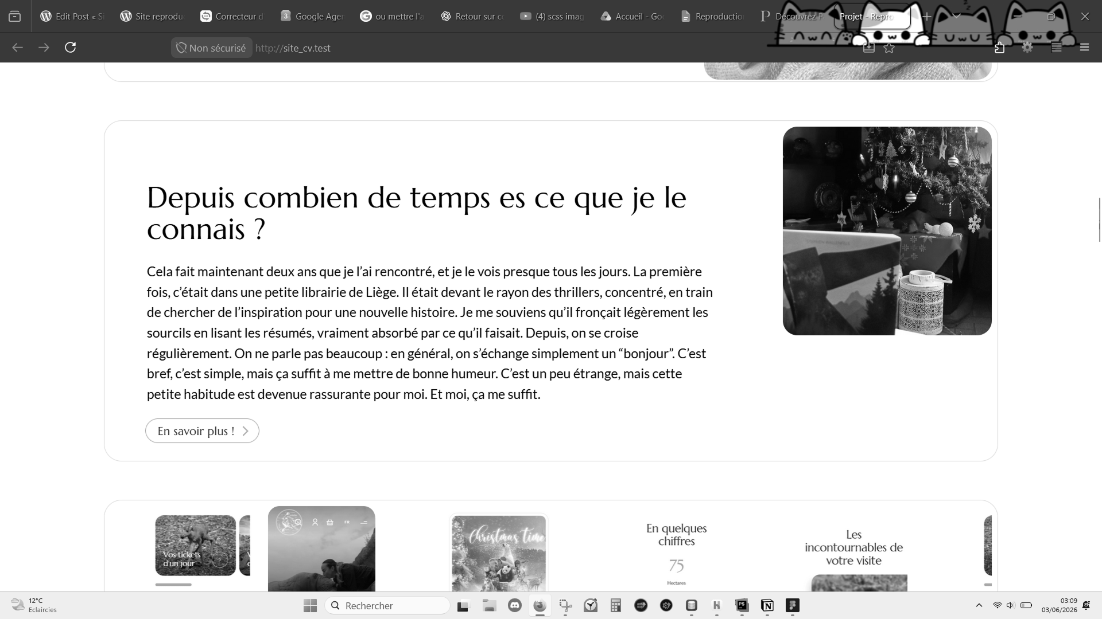Click the 'Vos tickets d'un jour' card
The height and width of the screenshot is (619, 1102).
pyautogui.click(x=196, y=546)
